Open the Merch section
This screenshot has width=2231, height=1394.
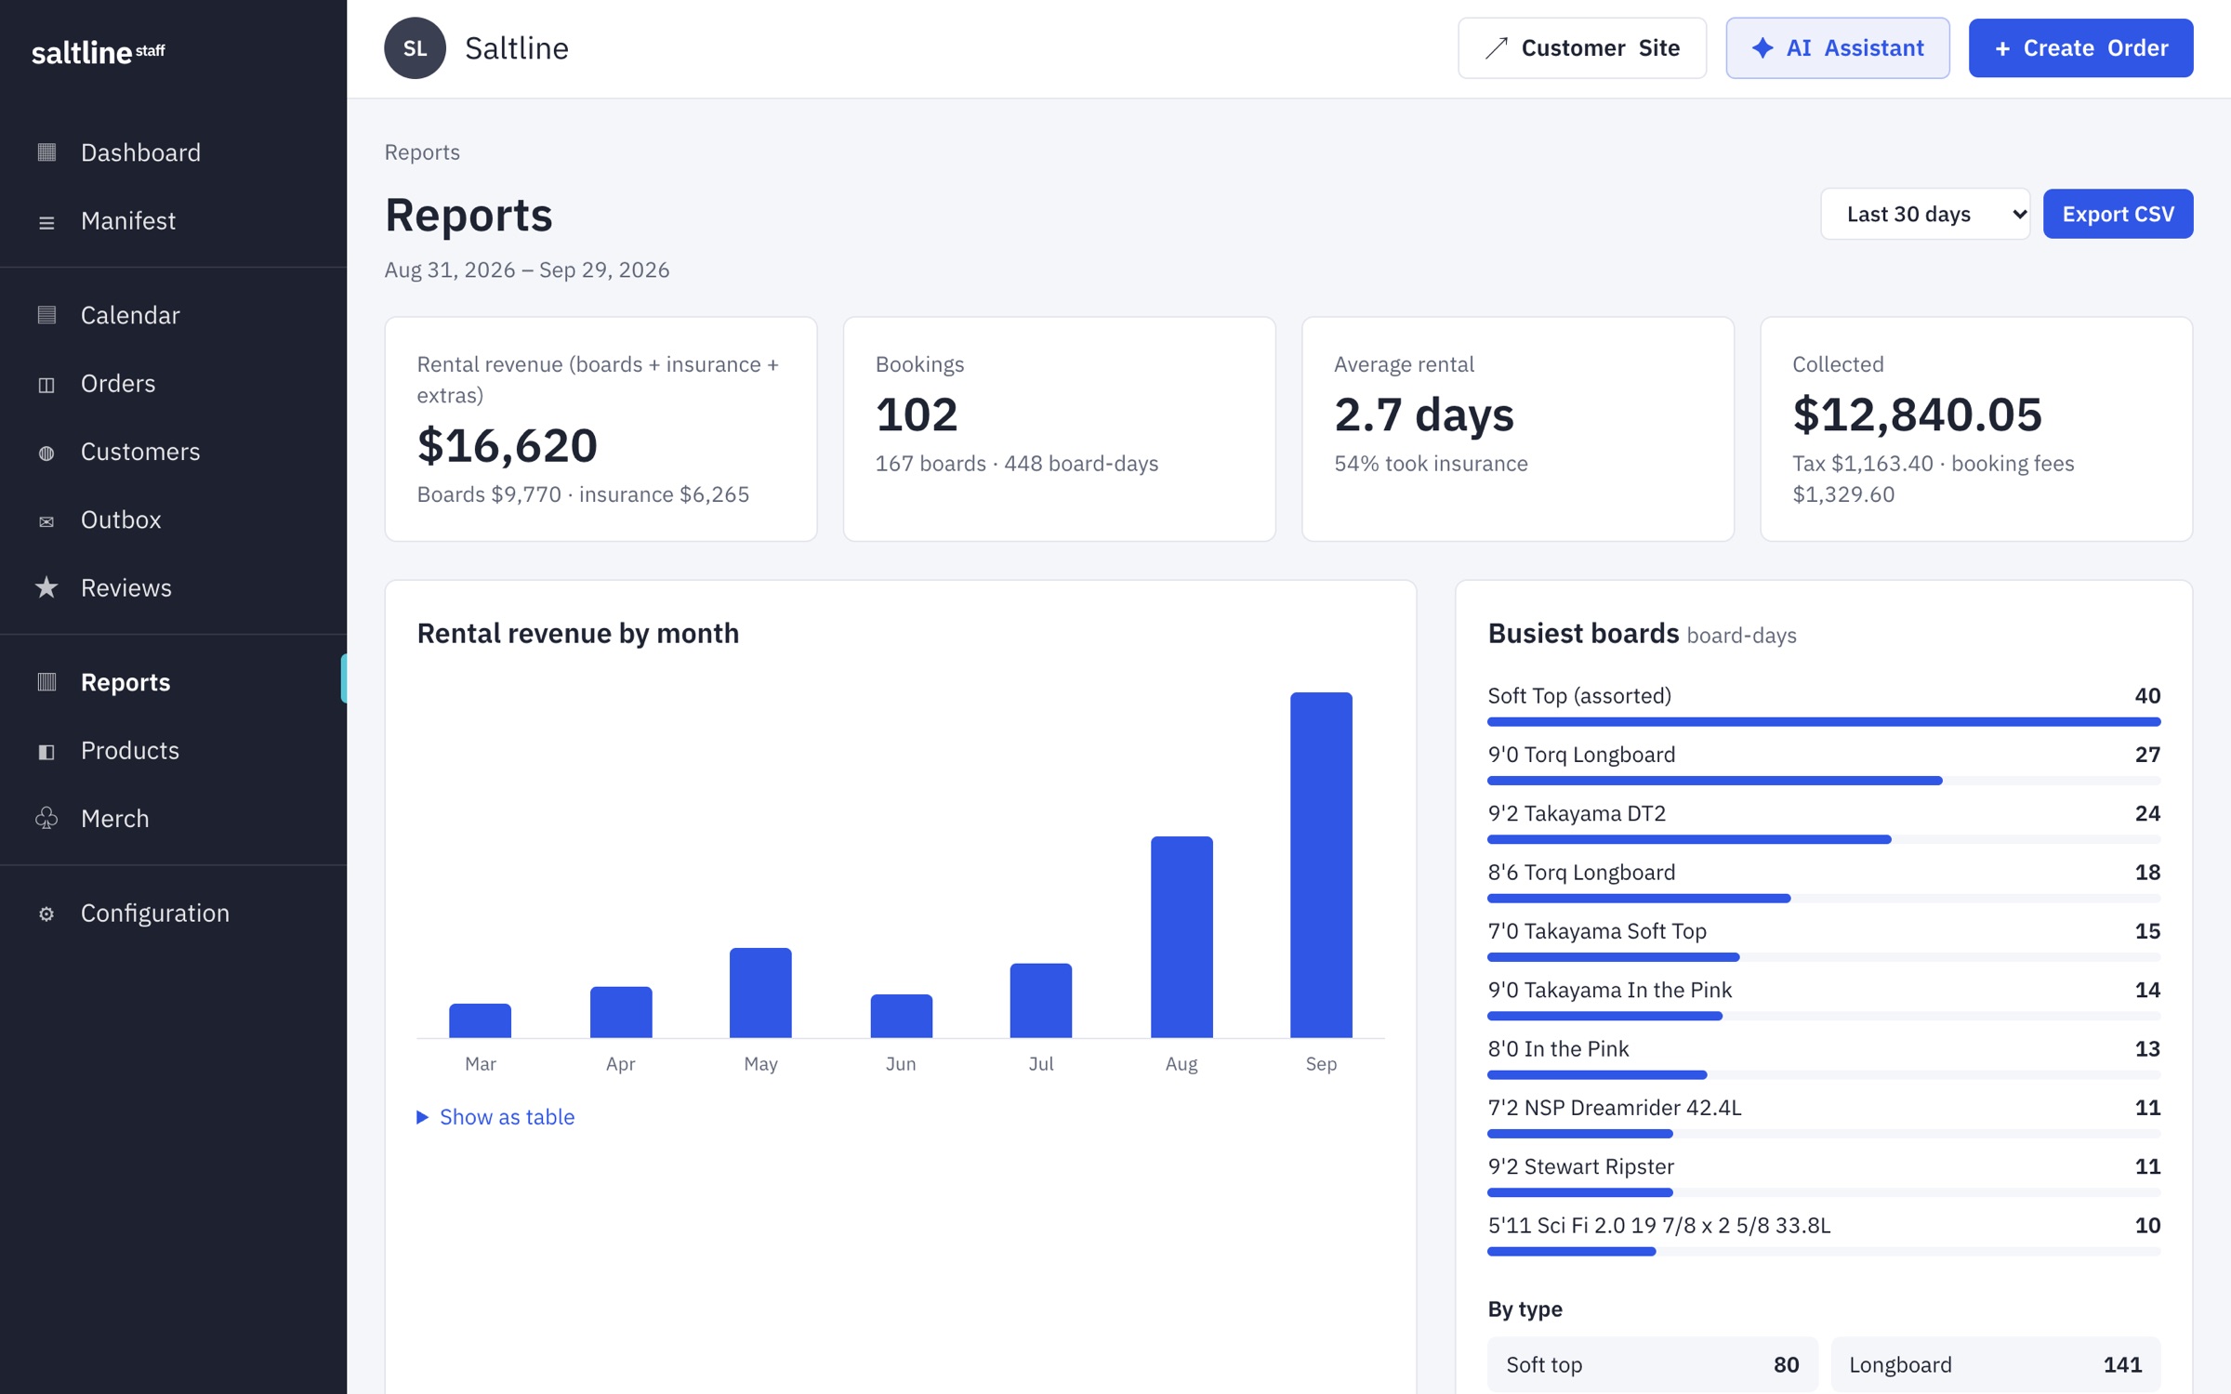pyautogui.click(x=173, y=819)
